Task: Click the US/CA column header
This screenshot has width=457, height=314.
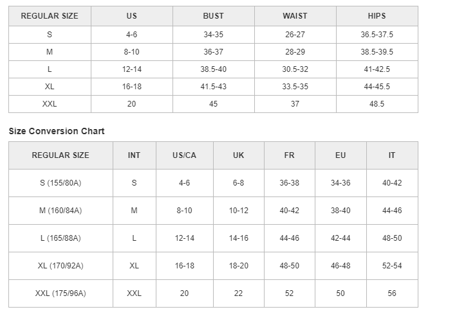Action: coord(184,155)
